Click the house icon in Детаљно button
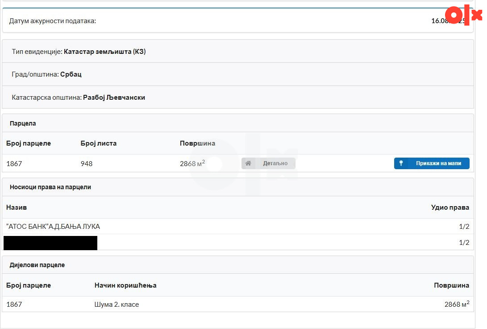This screenshot has height=329, width=487. 248,163
